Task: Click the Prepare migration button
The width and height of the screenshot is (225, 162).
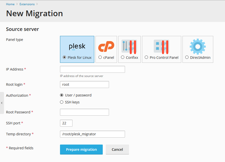Action: click(x=81, y=150)
